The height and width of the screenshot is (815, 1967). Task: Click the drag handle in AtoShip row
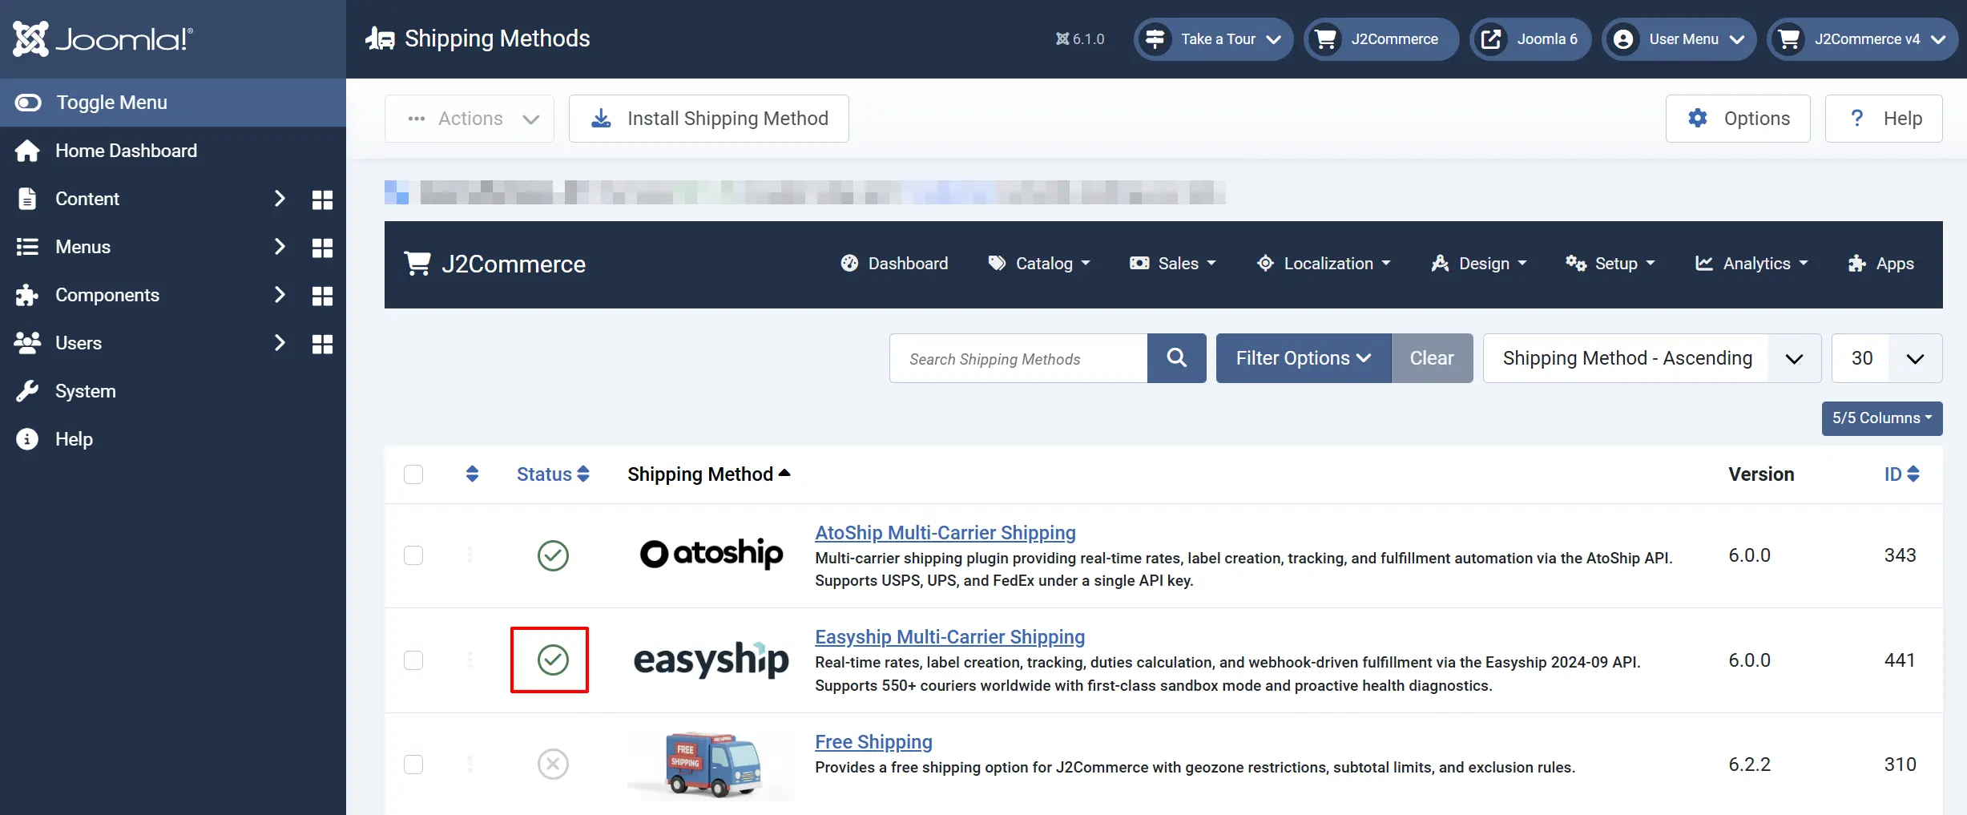point(470,555)
